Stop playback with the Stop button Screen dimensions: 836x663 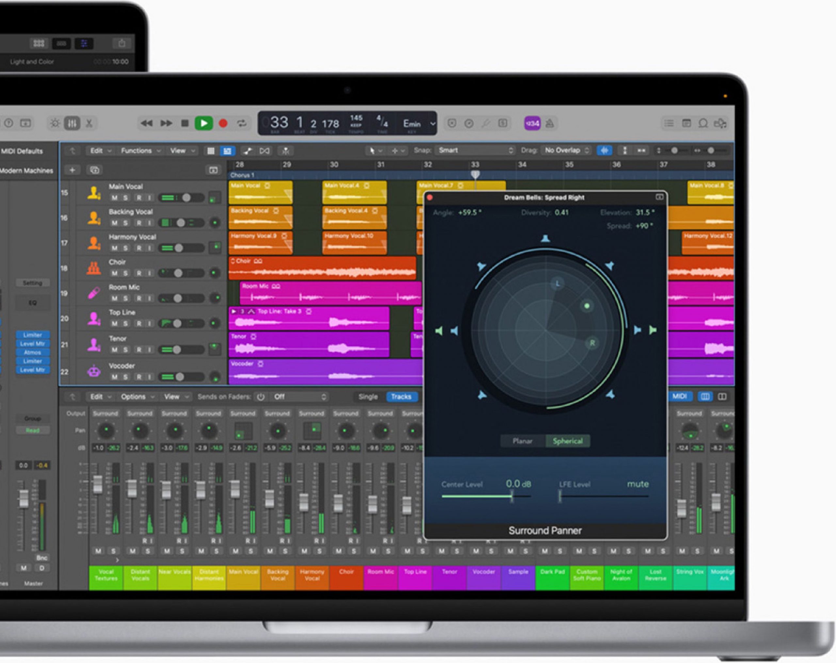pyautogui.click(x=185, y=123)
